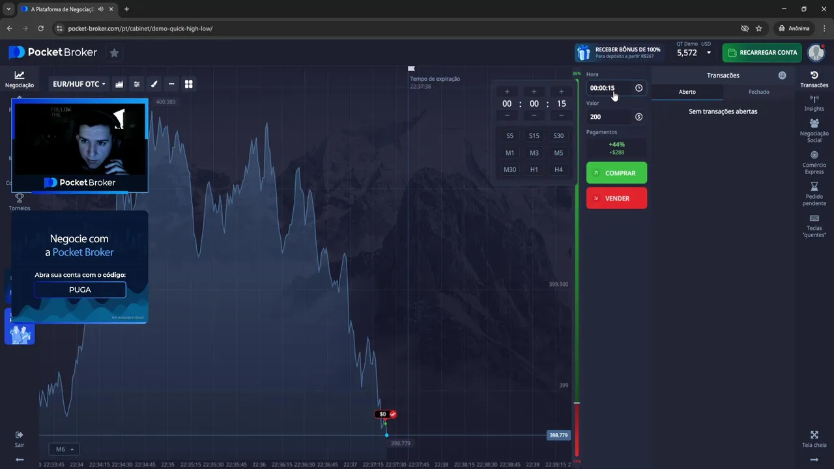Open chart indicators settings icon
Viewport: 834px width, 469px height.
(137, 84)
